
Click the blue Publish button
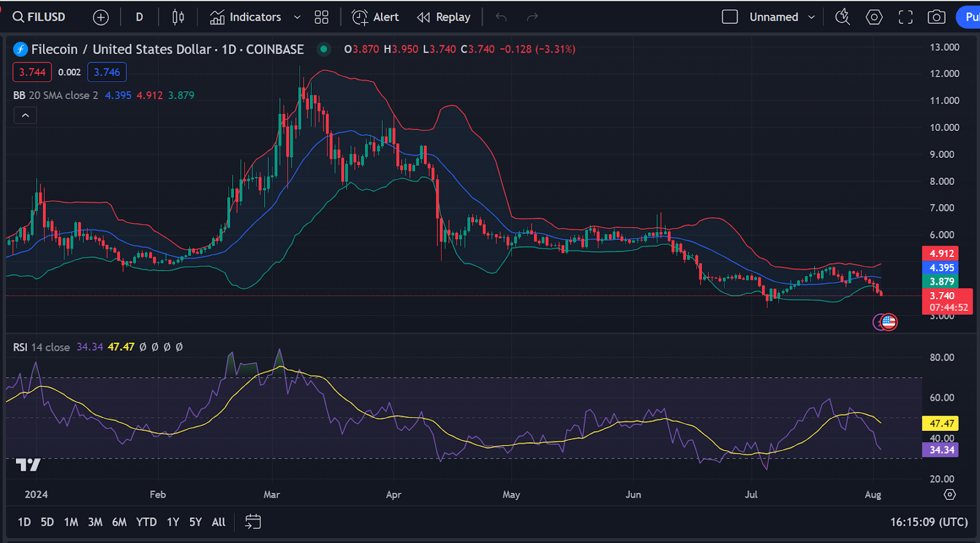click(969, 17)
